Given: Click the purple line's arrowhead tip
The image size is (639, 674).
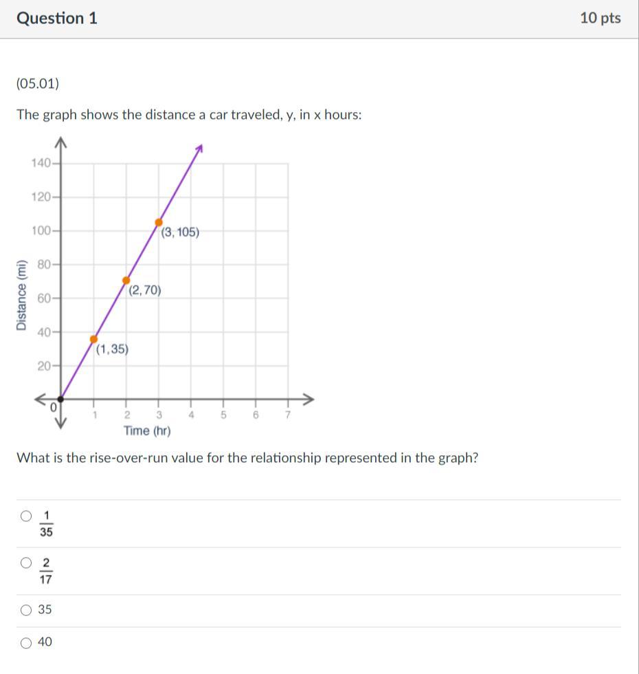Looking at the screenshot, I should 201,146.
